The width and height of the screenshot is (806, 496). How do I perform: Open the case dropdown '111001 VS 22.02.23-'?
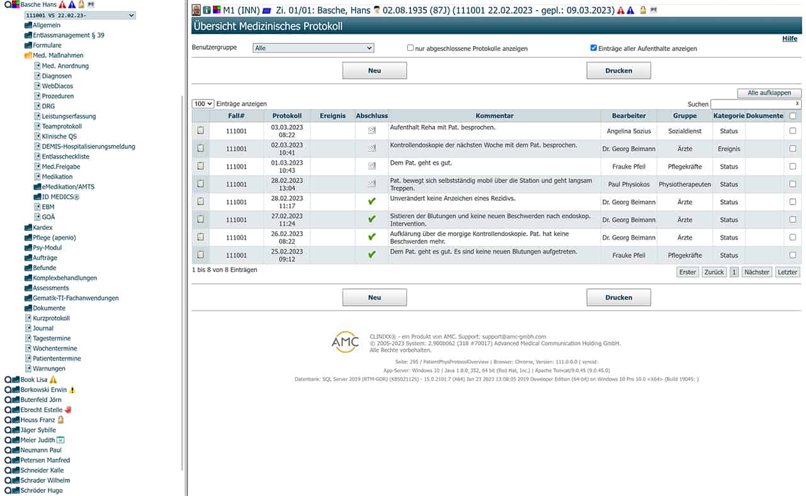(79, 15)
